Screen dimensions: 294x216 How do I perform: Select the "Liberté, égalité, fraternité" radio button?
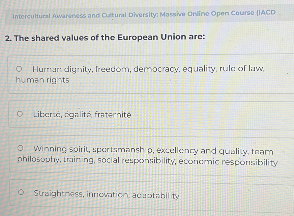coord(20,115)
